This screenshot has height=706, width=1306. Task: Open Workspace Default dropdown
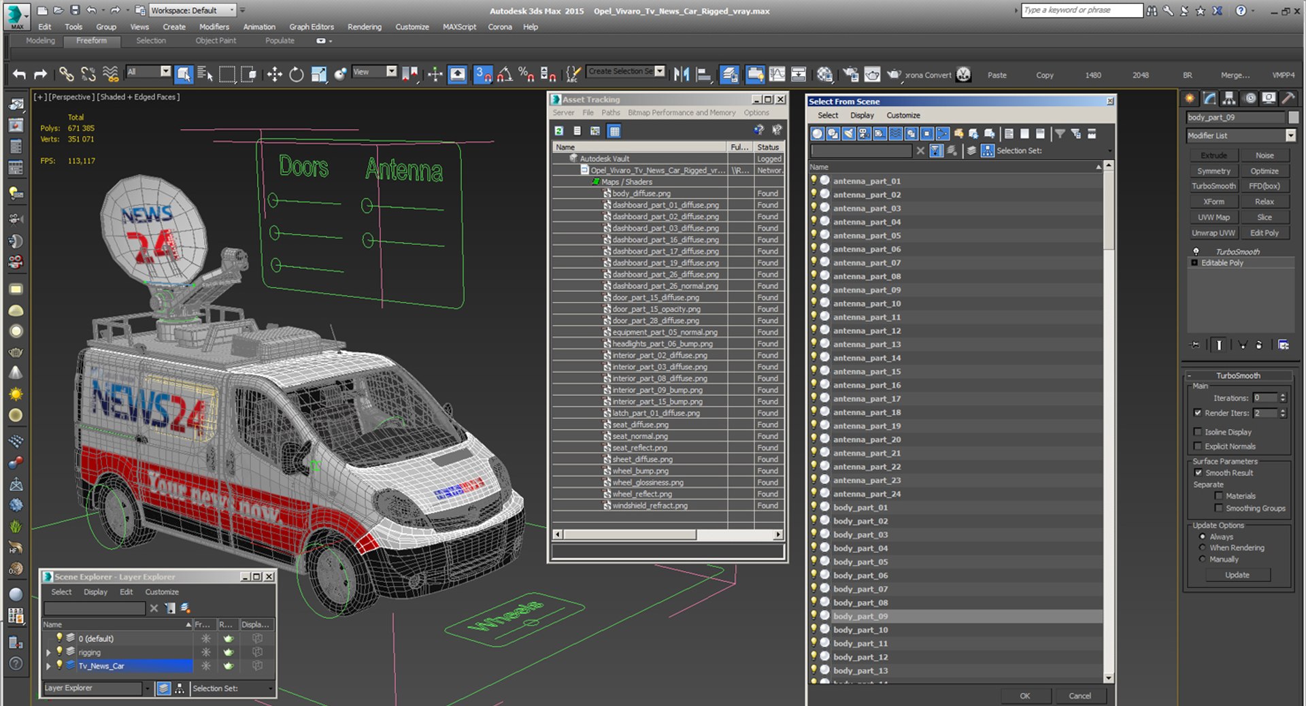click(x=232, y=10)
